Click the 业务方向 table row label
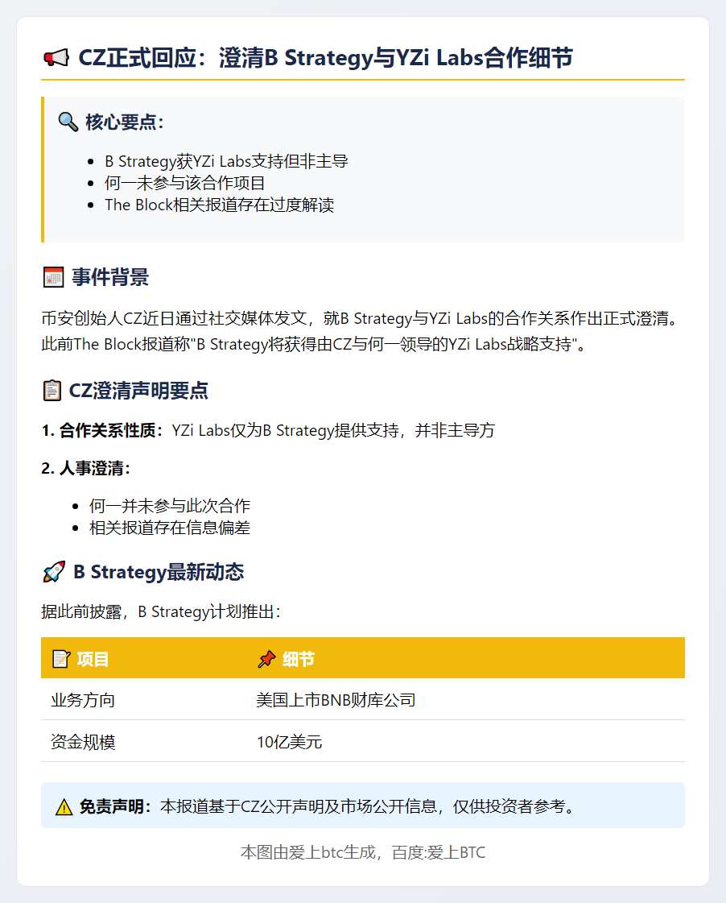Image resolution: width=726 pixels, height=903 pixels. pyautogui.click(x=83, y=700)
